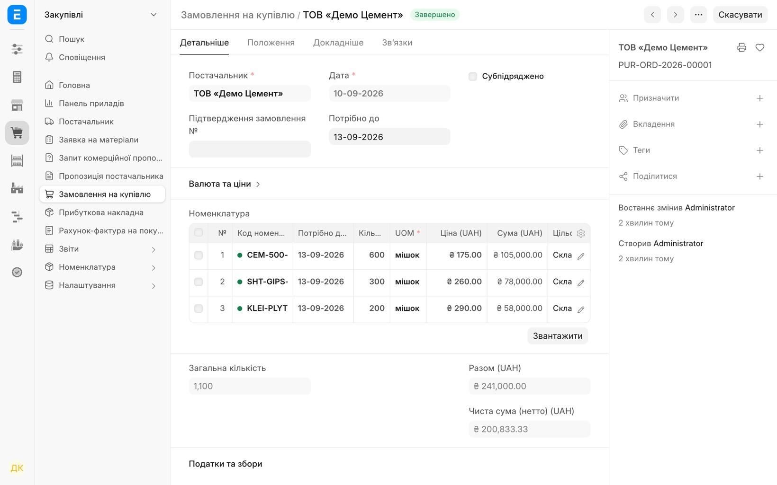Open the calculator module in the icon rail
The height and width of the screenshot is (485, 777).
pyautogui.click(x=17, y=77)
